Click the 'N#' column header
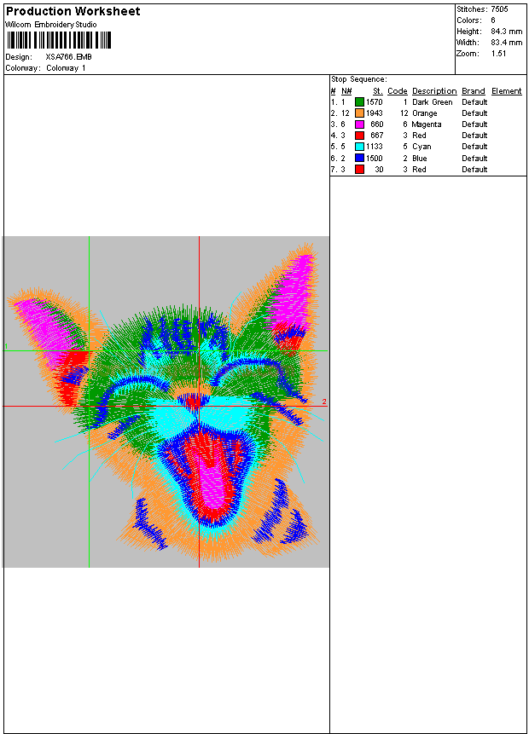This screenshot has height=734, width=529. [346, 91]
